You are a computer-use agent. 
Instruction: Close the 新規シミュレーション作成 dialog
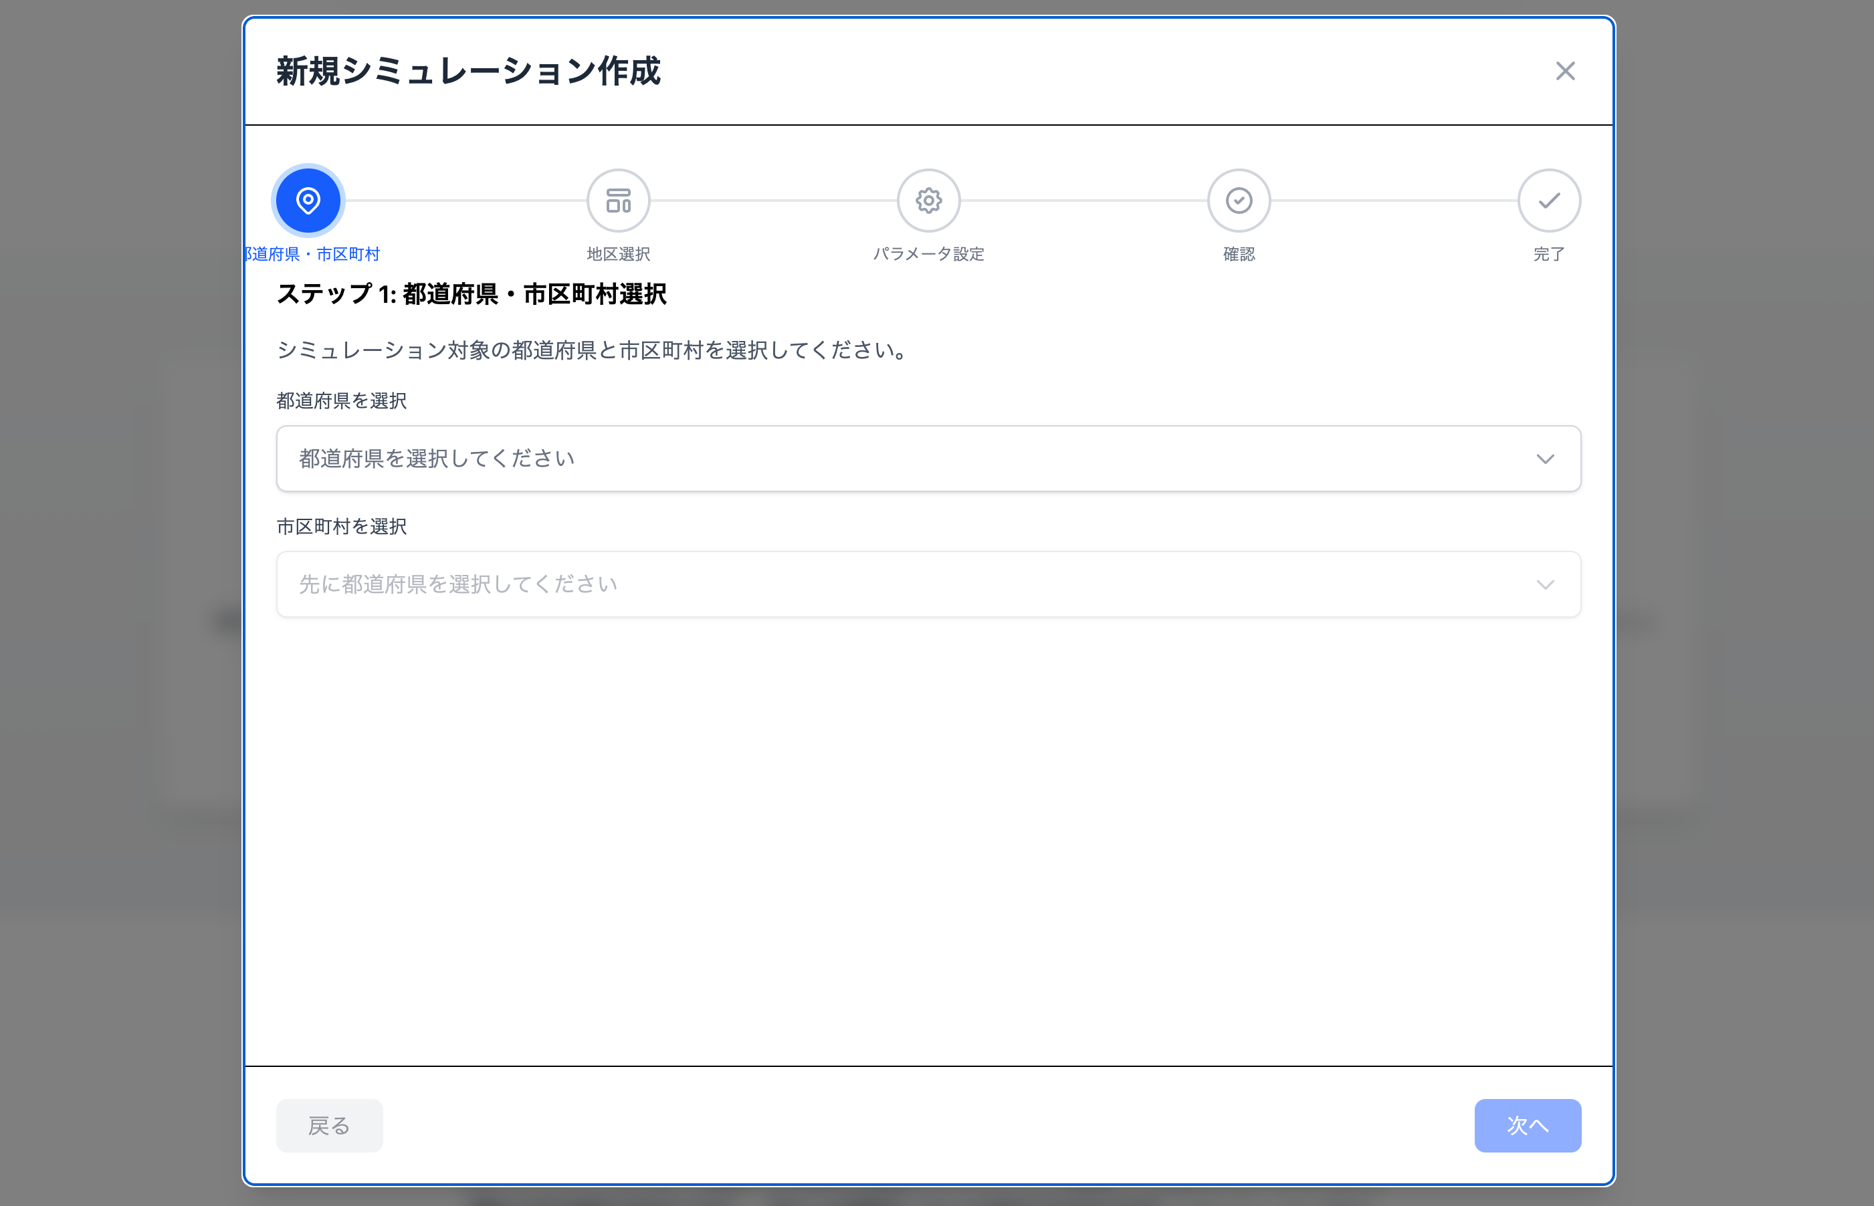pos(1564,72)
